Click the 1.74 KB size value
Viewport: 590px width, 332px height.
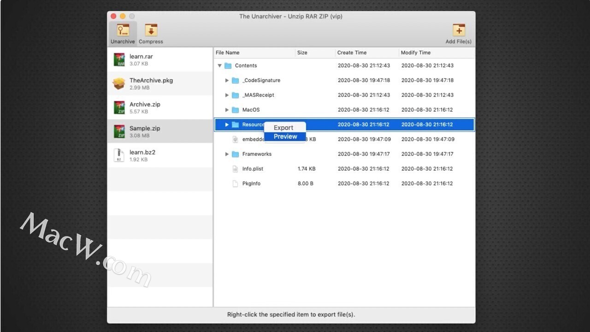pyautogui.click(x=307, y=169)
